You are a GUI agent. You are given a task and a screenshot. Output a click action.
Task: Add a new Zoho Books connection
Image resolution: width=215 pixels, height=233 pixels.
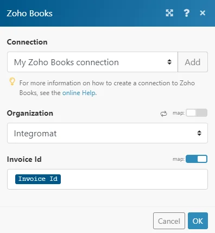(x=193, y=62)
